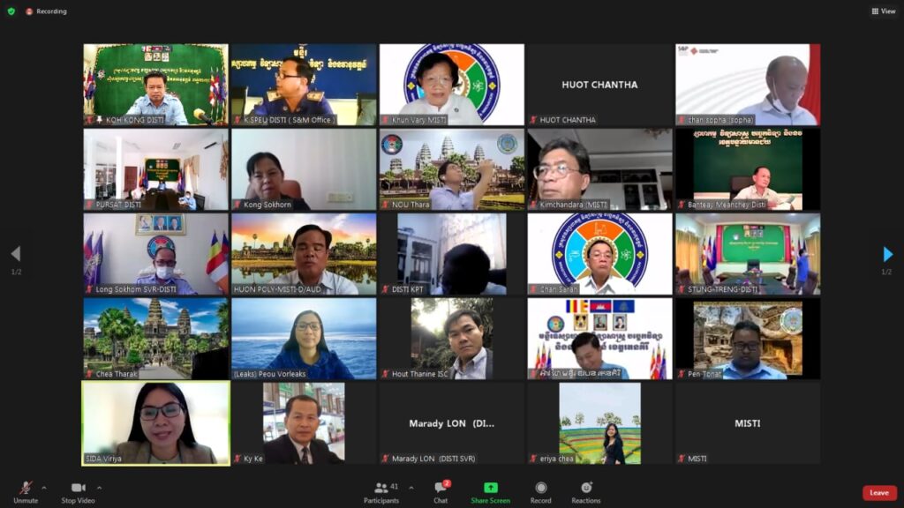The width and height of the screenshot is (904, 508).
Task: Select the HUOT CHANTHA participant tile
Action: click(599, 85)
